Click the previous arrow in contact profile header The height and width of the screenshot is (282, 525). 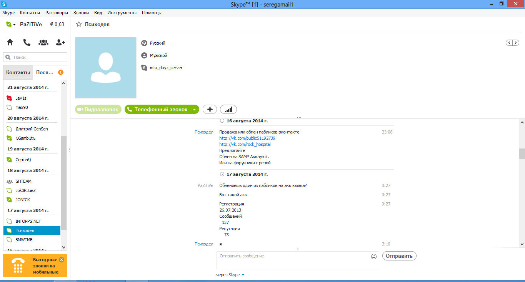pos(509,43)
